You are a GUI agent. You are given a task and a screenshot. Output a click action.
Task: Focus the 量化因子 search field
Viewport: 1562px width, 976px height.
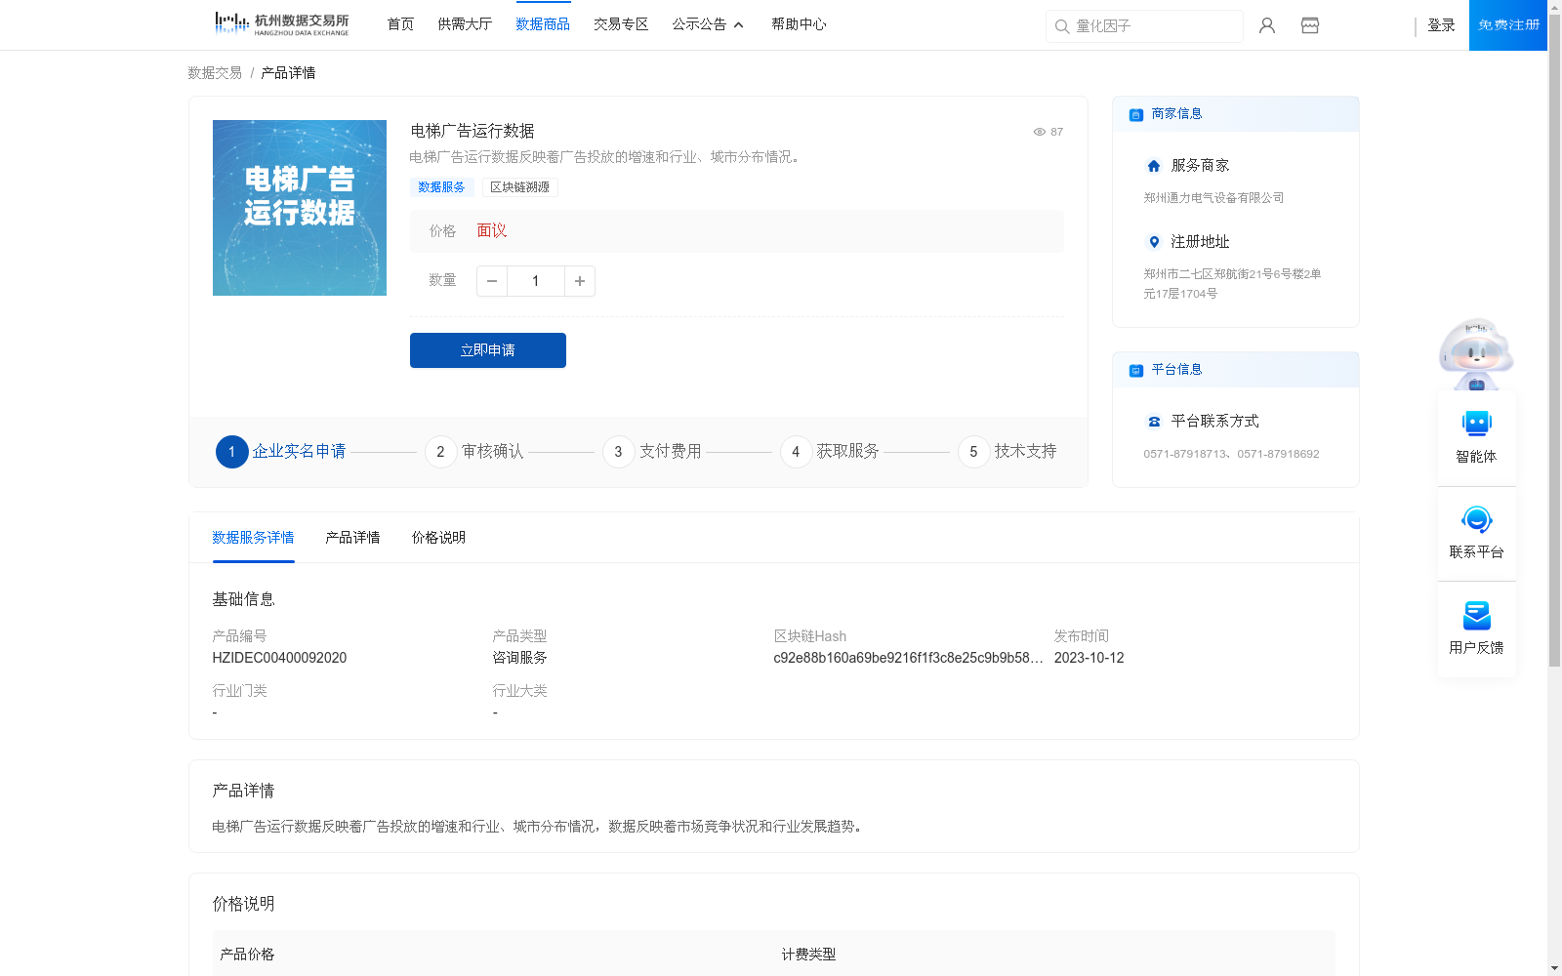(1144, 26)
